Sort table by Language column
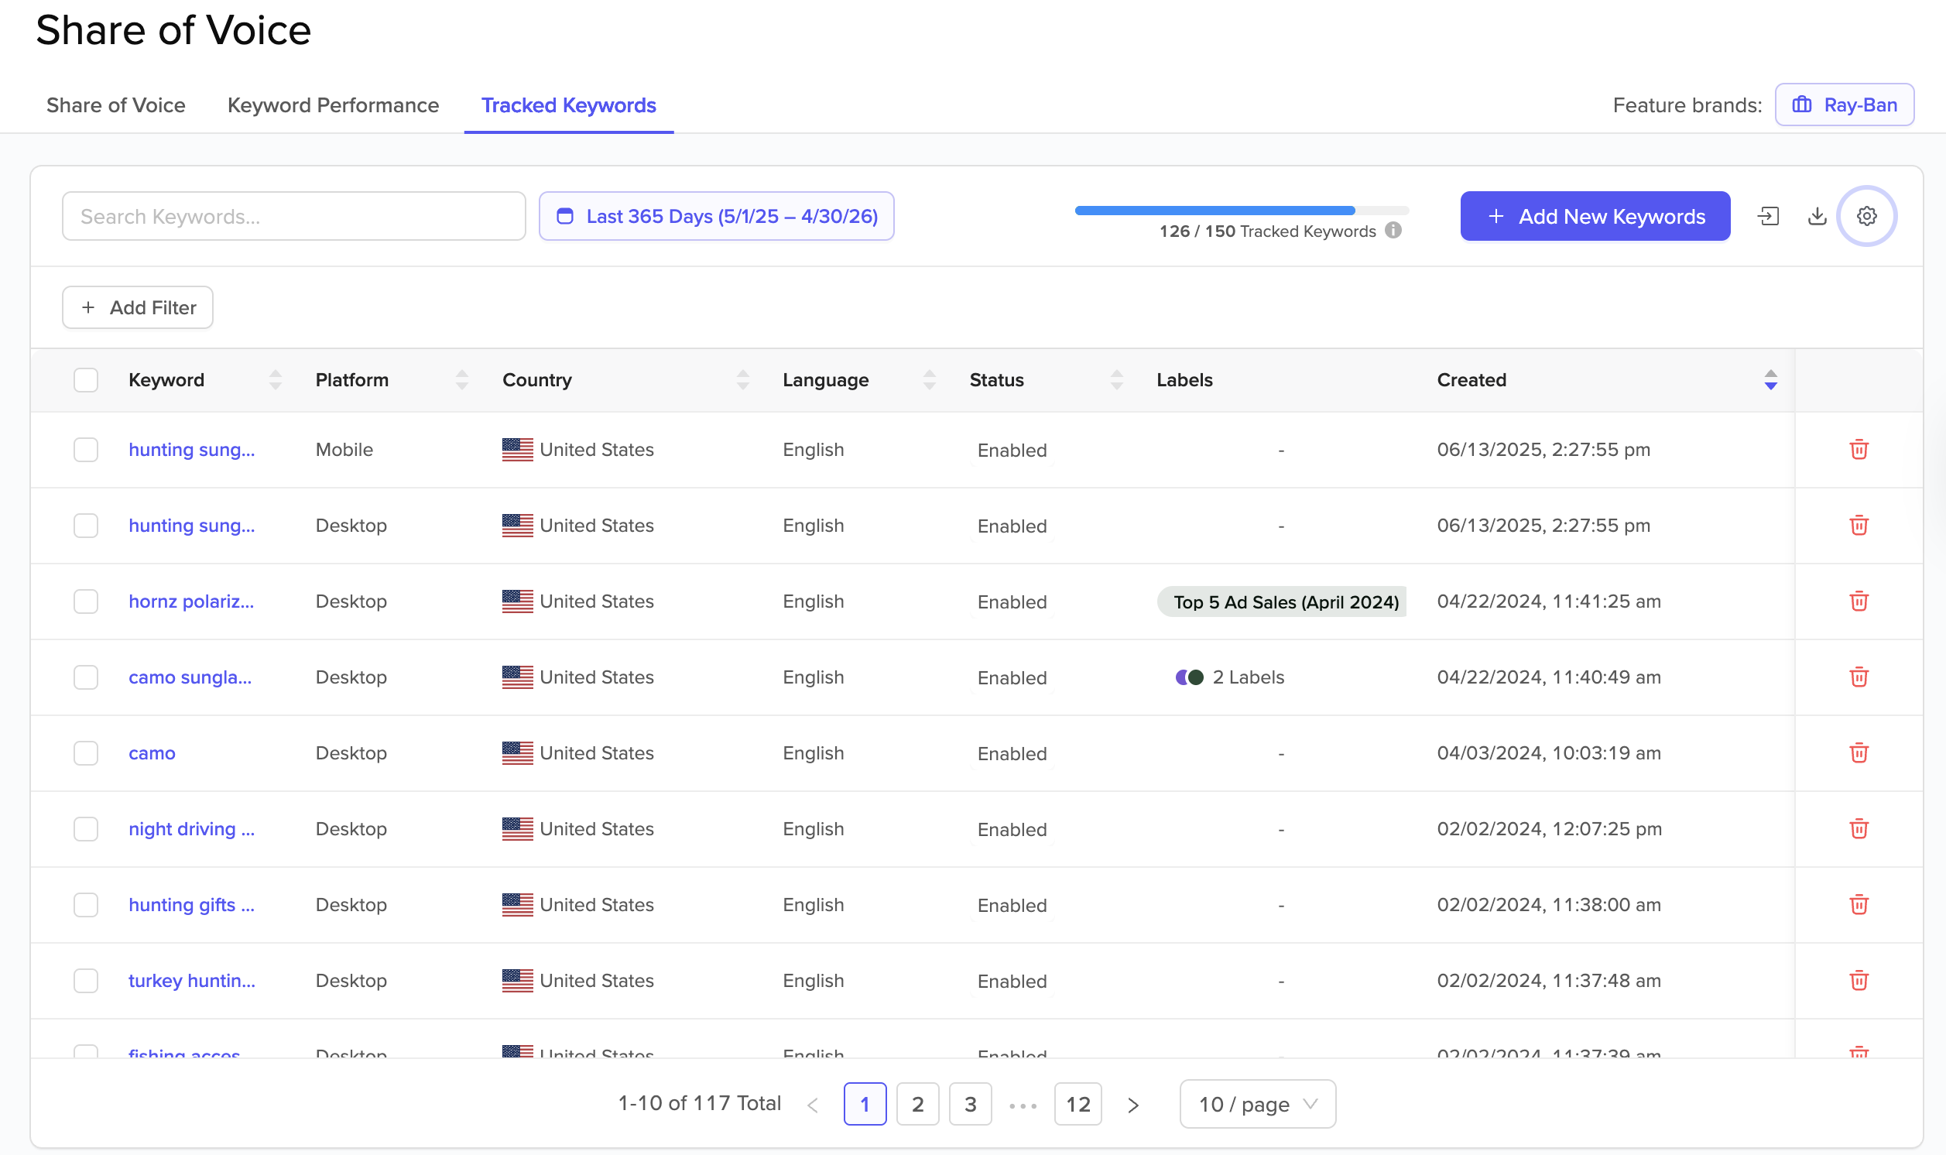The image size is (1946, 1155). pos(929,380)
